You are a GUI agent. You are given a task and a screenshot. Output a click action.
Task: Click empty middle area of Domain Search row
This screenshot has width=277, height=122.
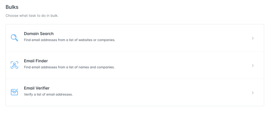coord(176,38)
